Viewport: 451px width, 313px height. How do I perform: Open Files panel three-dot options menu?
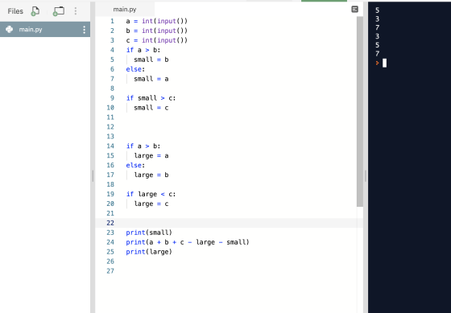click(x=76, y=11)
